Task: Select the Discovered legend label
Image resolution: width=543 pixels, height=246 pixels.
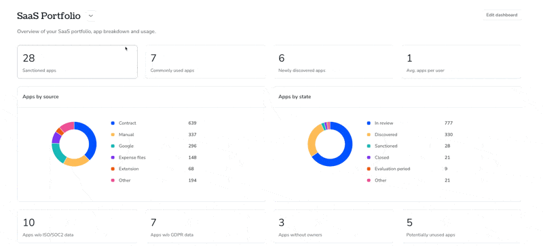Action: pyautogui.click(x=386, y=135)
